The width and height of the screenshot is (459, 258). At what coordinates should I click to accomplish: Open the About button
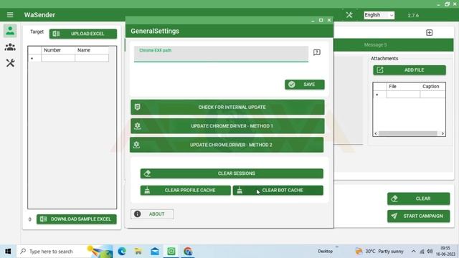click(152, 214)
